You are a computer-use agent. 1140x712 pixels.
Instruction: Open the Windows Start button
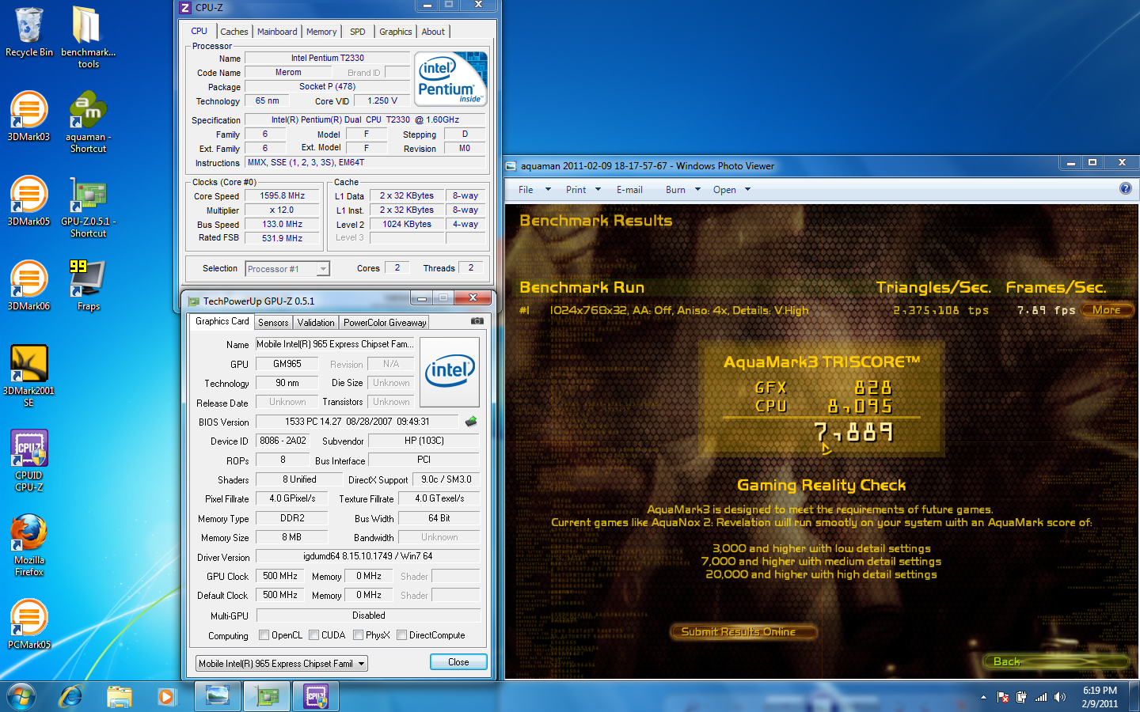pos(21,697)
